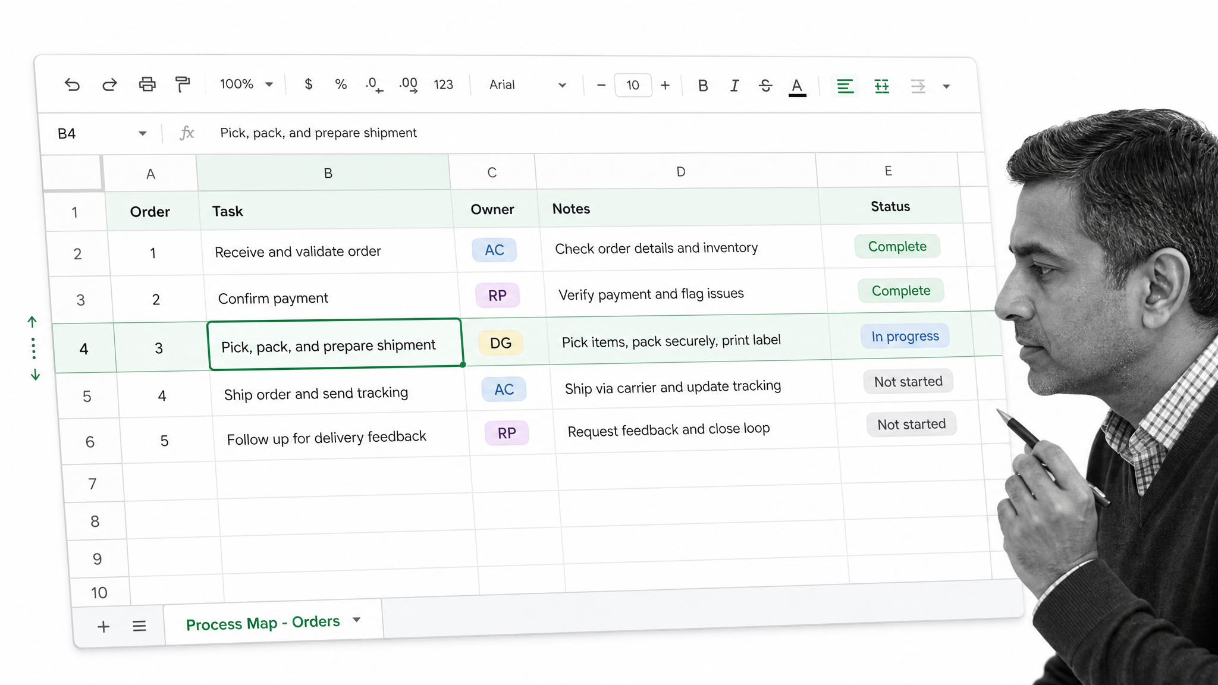
Task: Click note 'Request feedback and close loop'
Action: pos(668,429)
